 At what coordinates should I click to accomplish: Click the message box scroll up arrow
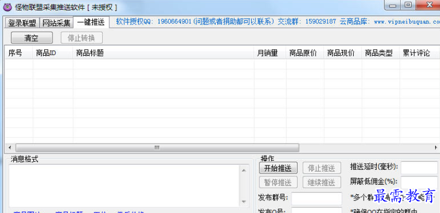tap(243, 170)
